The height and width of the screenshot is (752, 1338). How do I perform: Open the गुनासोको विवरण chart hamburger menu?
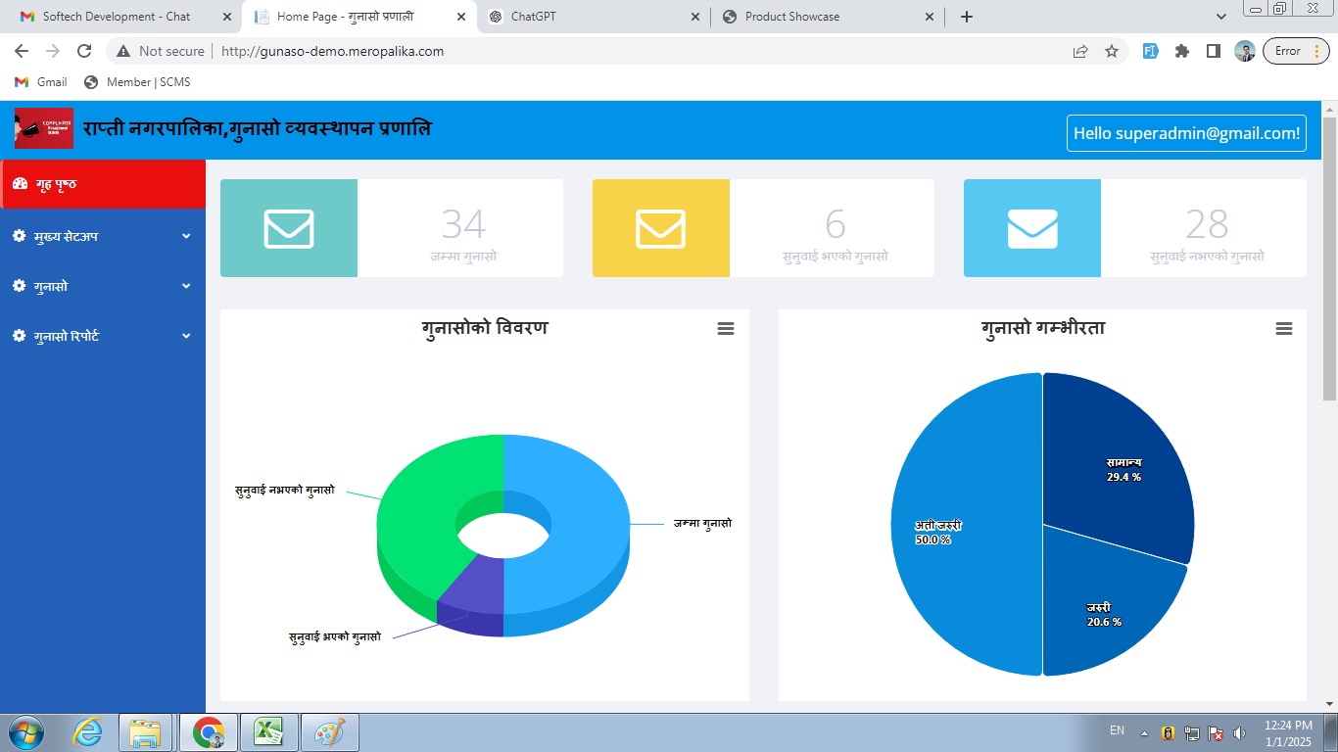726,329
